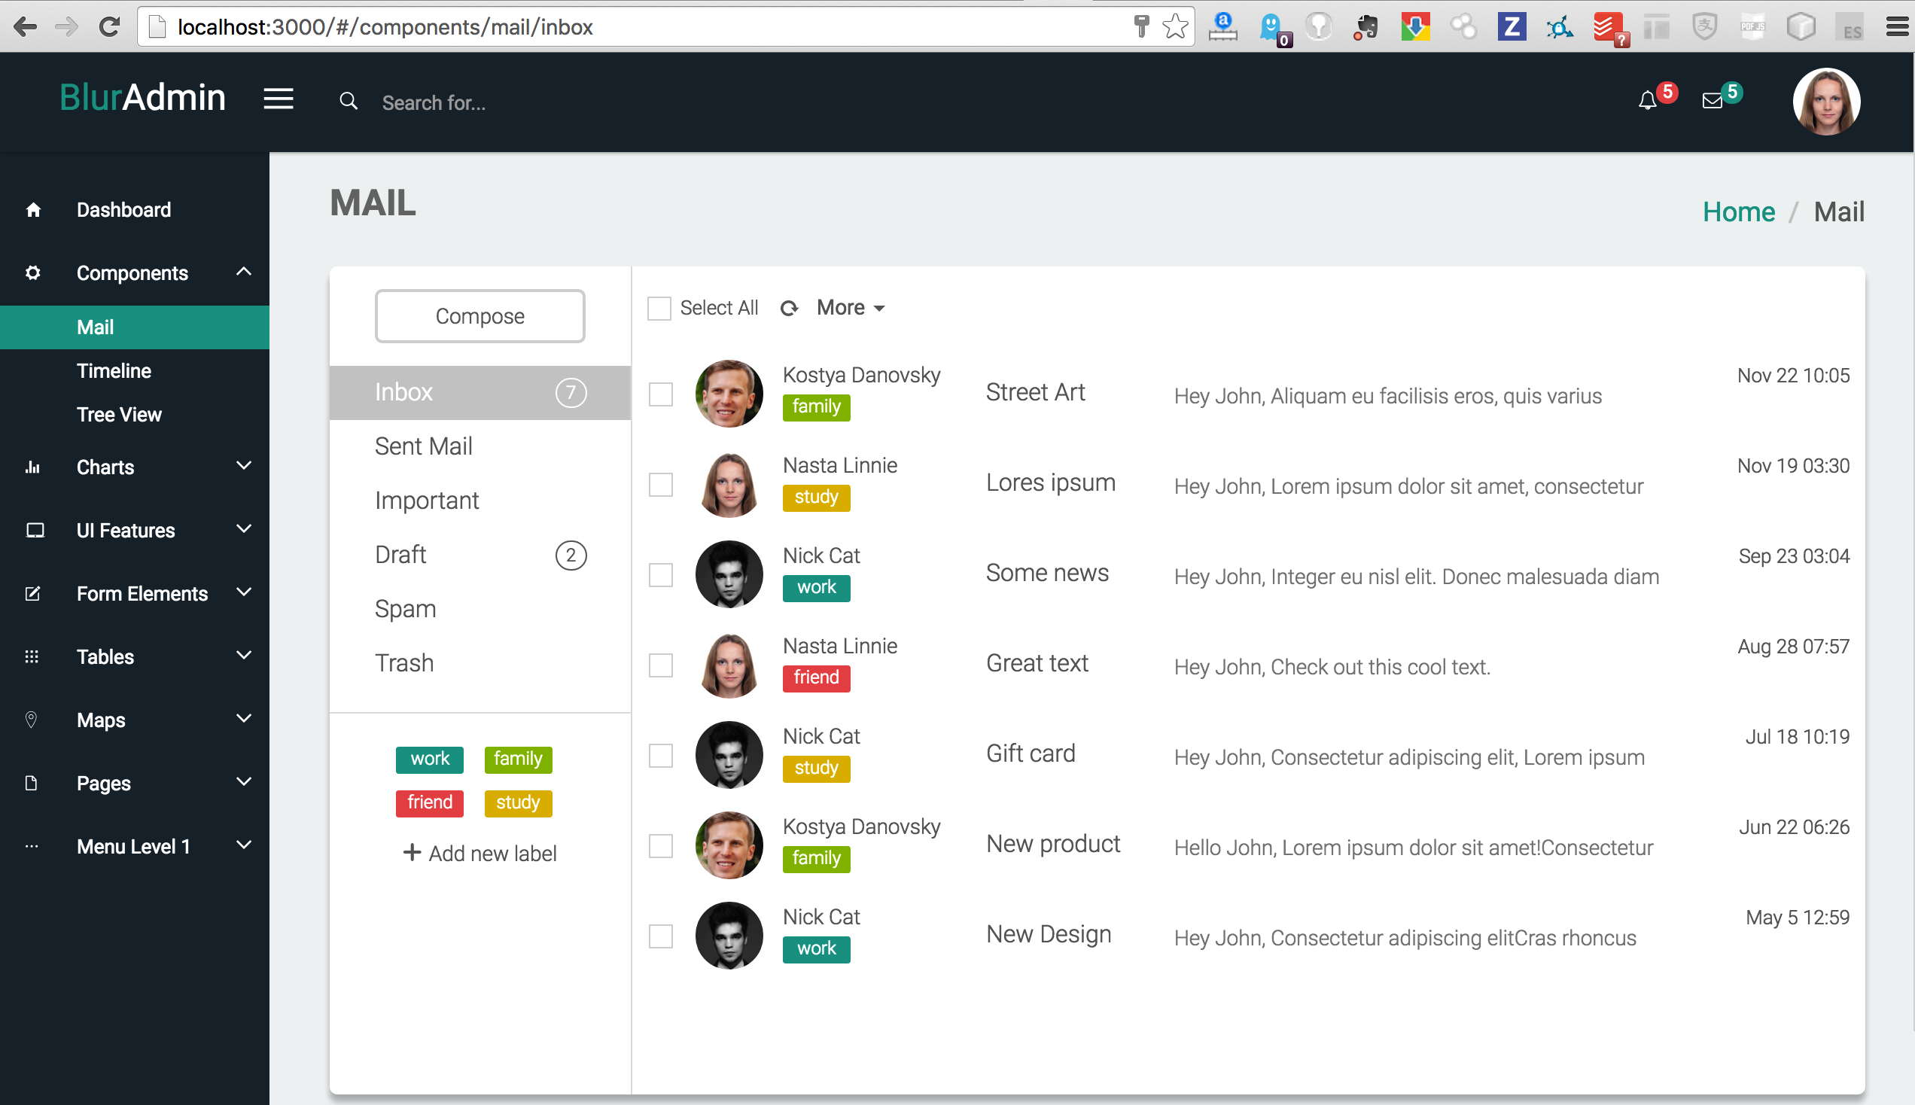This screenshot has height=1105, width=1915.
Task: Click the hamburger menu toggle icon
Action: [279, 99]
